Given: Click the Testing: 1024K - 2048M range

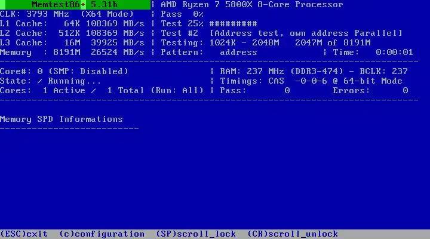Looking at the screenshot, I should coord(220,43).
